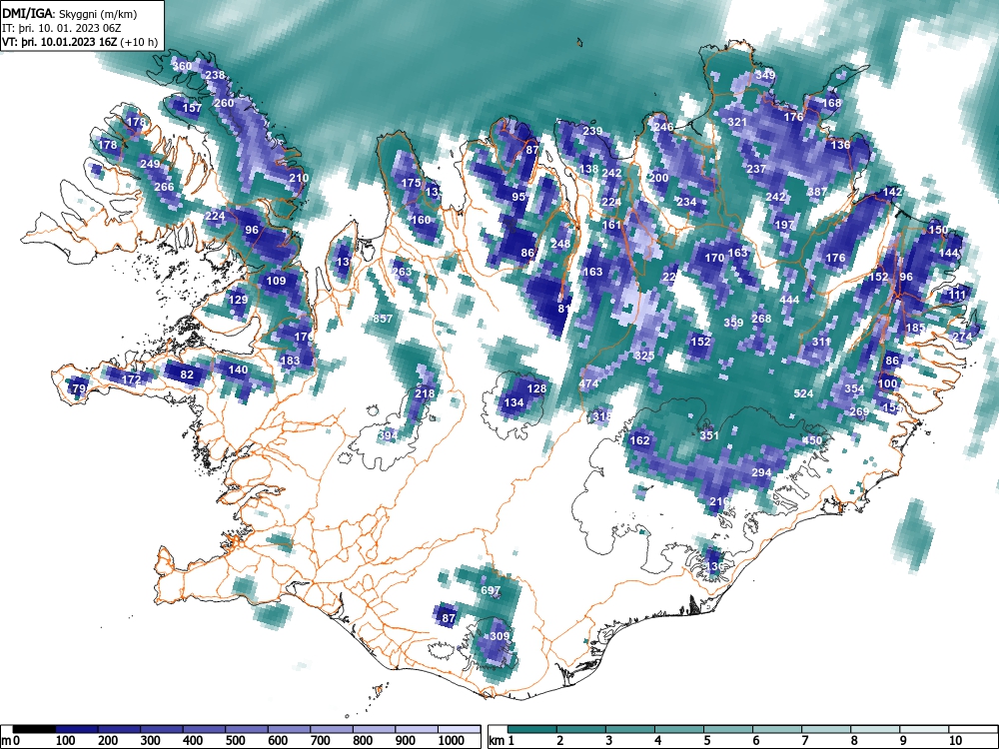Screen dimensions: 999x749
Task: Click the map value 246
Action: [663, 127]
